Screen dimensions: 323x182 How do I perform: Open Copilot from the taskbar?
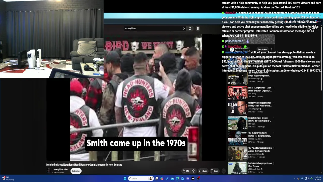(162, 178)
